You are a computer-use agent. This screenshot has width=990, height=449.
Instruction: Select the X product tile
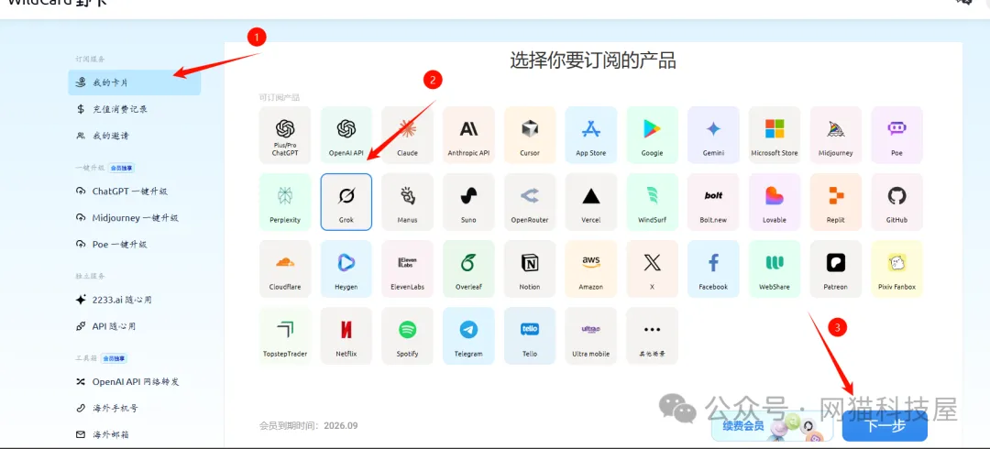pyautogui.click(x=653, y=269)
